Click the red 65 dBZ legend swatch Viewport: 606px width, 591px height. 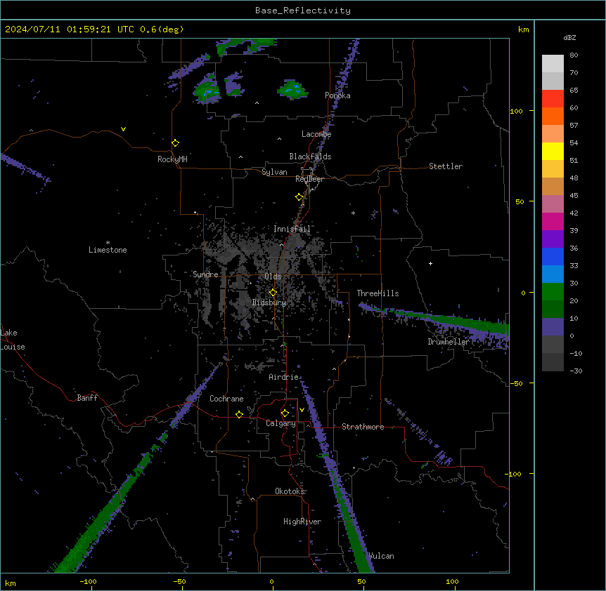[553, 98]
